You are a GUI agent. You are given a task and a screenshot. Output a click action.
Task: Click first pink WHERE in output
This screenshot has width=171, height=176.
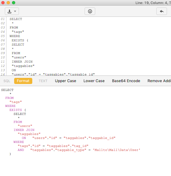10,106
